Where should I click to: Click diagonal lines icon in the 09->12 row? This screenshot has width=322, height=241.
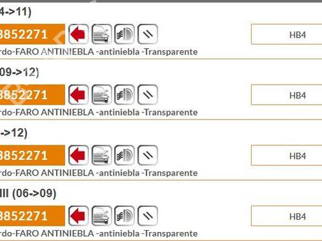[x=147, y=94]
